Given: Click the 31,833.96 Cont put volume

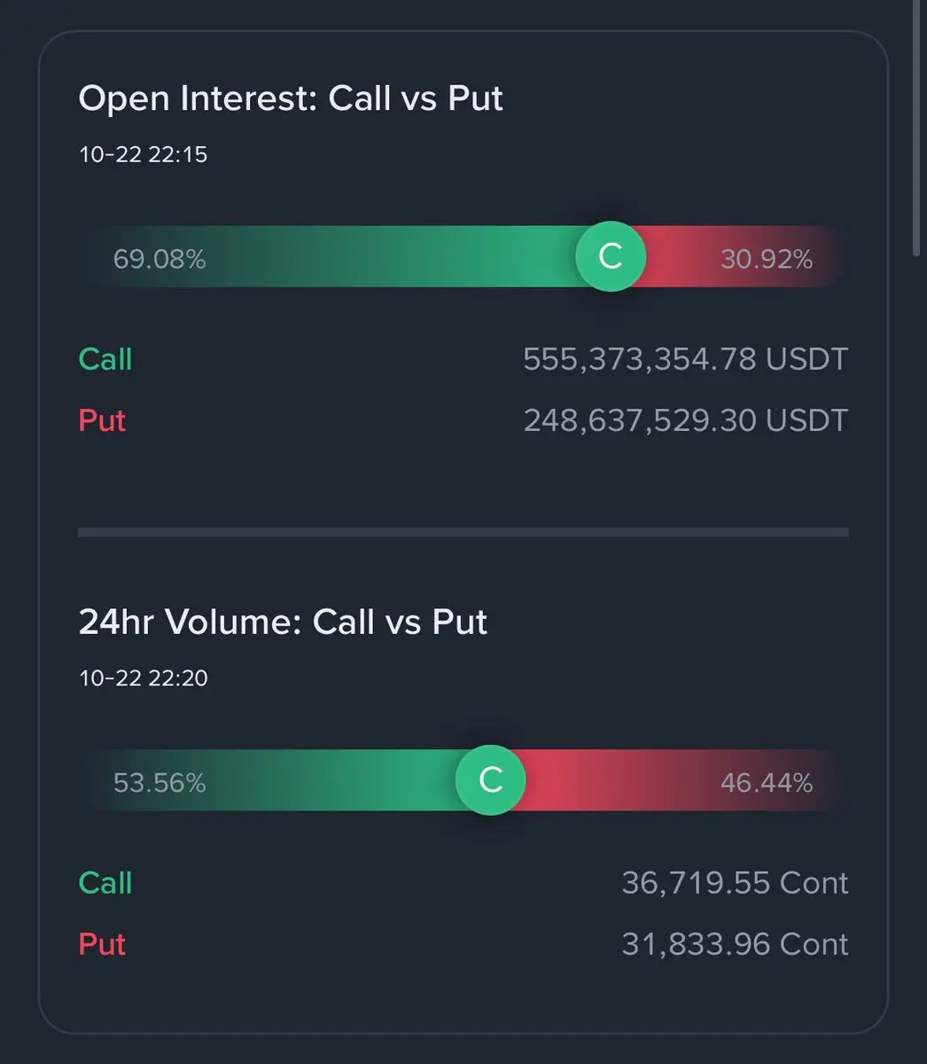Looking at the screenshot, I should (x=735, y=944).
